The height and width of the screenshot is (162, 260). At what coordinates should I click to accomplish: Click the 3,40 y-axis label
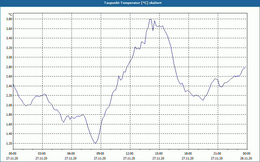(9, 38)
